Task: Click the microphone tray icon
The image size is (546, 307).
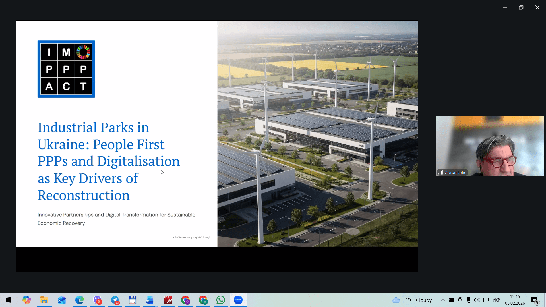Action: tap(468, 300)
